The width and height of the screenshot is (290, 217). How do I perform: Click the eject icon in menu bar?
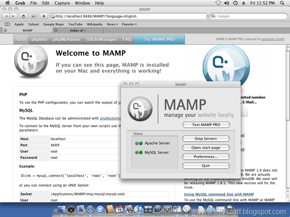[x=244, y=3]
